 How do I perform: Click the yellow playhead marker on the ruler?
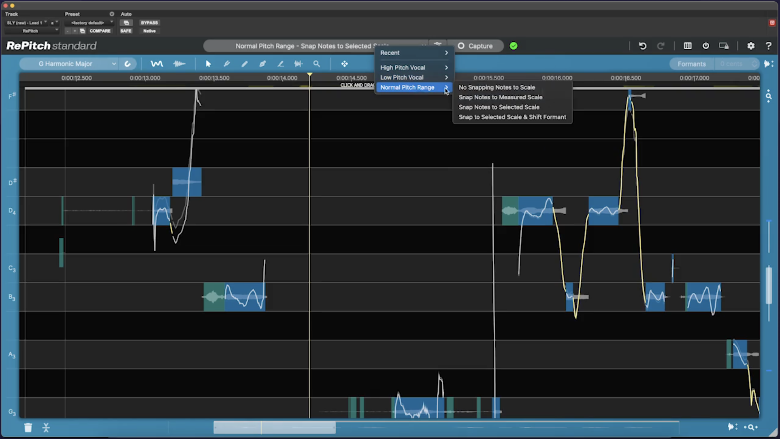pos(310,75)
